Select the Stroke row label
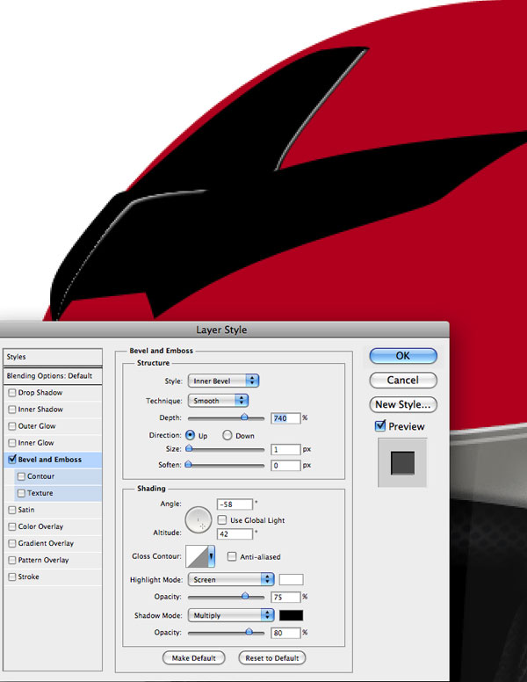The image size is (527, 682). [29, 577]
